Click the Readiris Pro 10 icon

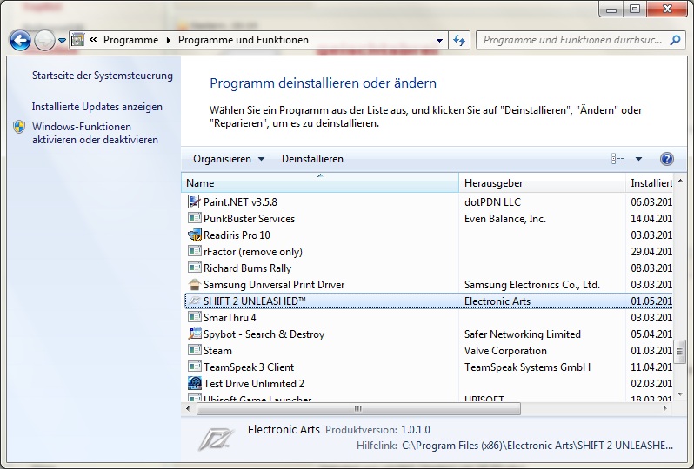point(194,234)
